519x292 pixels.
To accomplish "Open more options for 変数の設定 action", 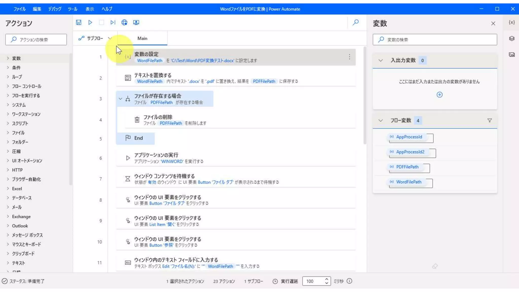I will tap(349, 57).
